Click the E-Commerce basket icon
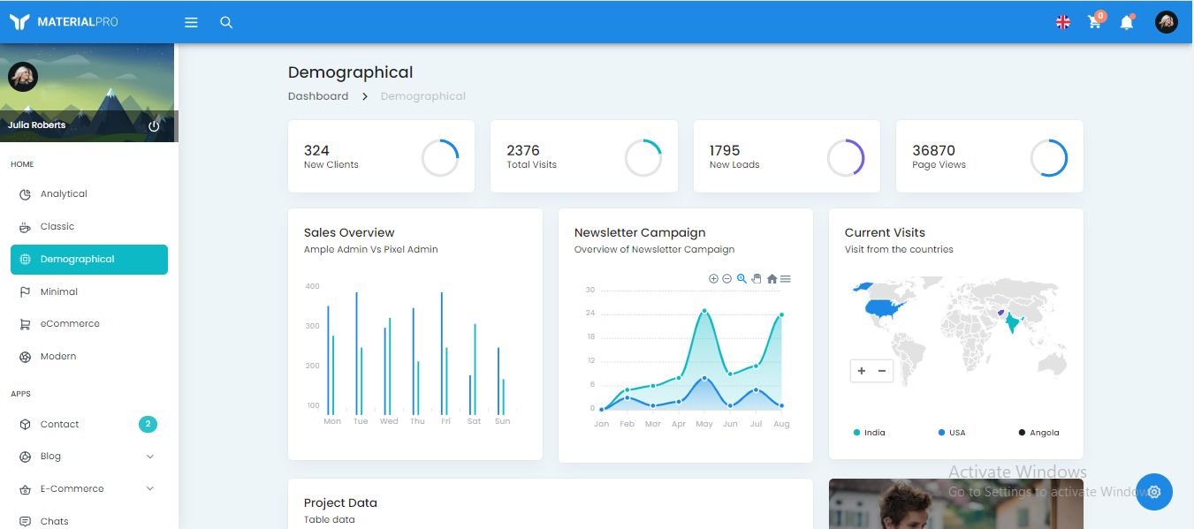This screenshot has width=1194, height=529. coord(25,489)
